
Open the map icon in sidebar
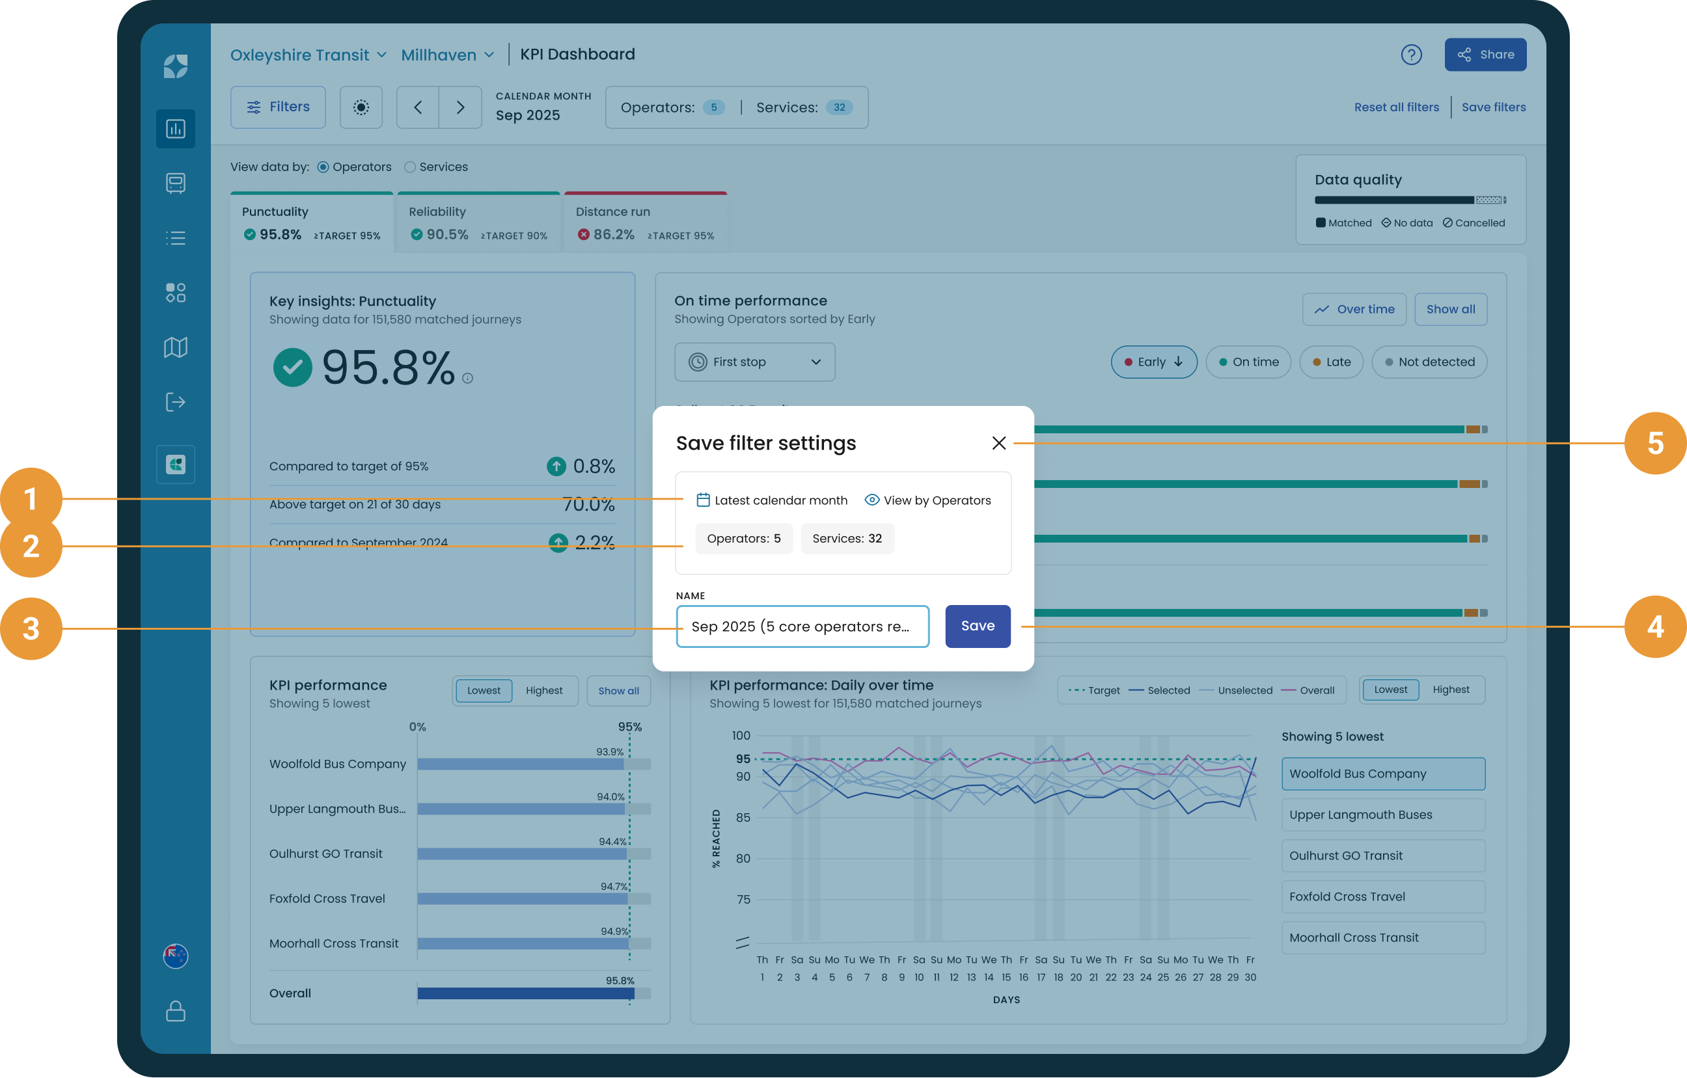pyautogui.click(x=175, y=347)
